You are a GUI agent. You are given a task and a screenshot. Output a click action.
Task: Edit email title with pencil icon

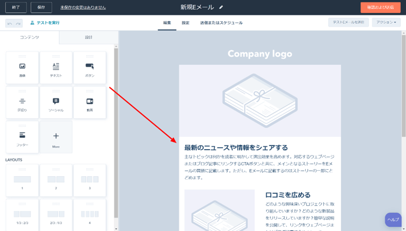tap(221, 7)
